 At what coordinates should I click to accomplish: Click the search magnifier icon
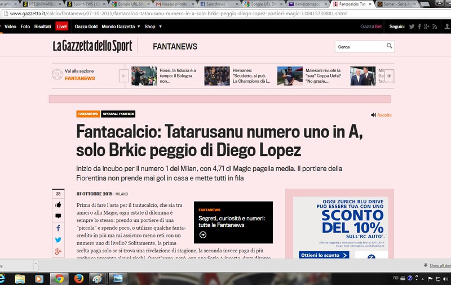pos(390,46)
